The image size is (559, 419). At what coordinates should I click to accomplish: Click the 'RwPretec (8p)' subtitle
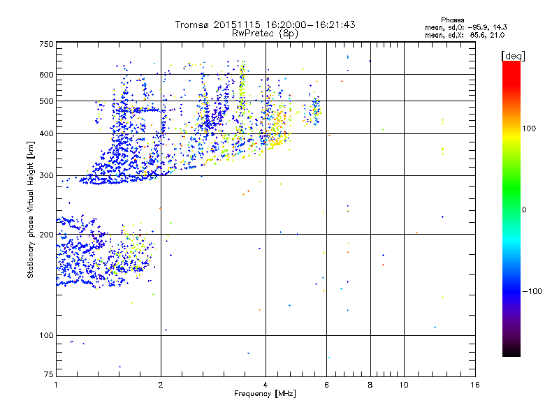pos(265,34)
